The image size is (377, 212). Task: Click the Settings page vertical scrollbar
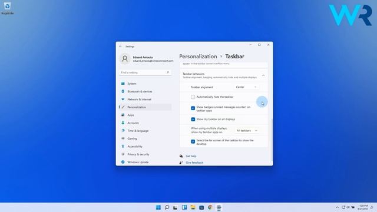[272, 140]
